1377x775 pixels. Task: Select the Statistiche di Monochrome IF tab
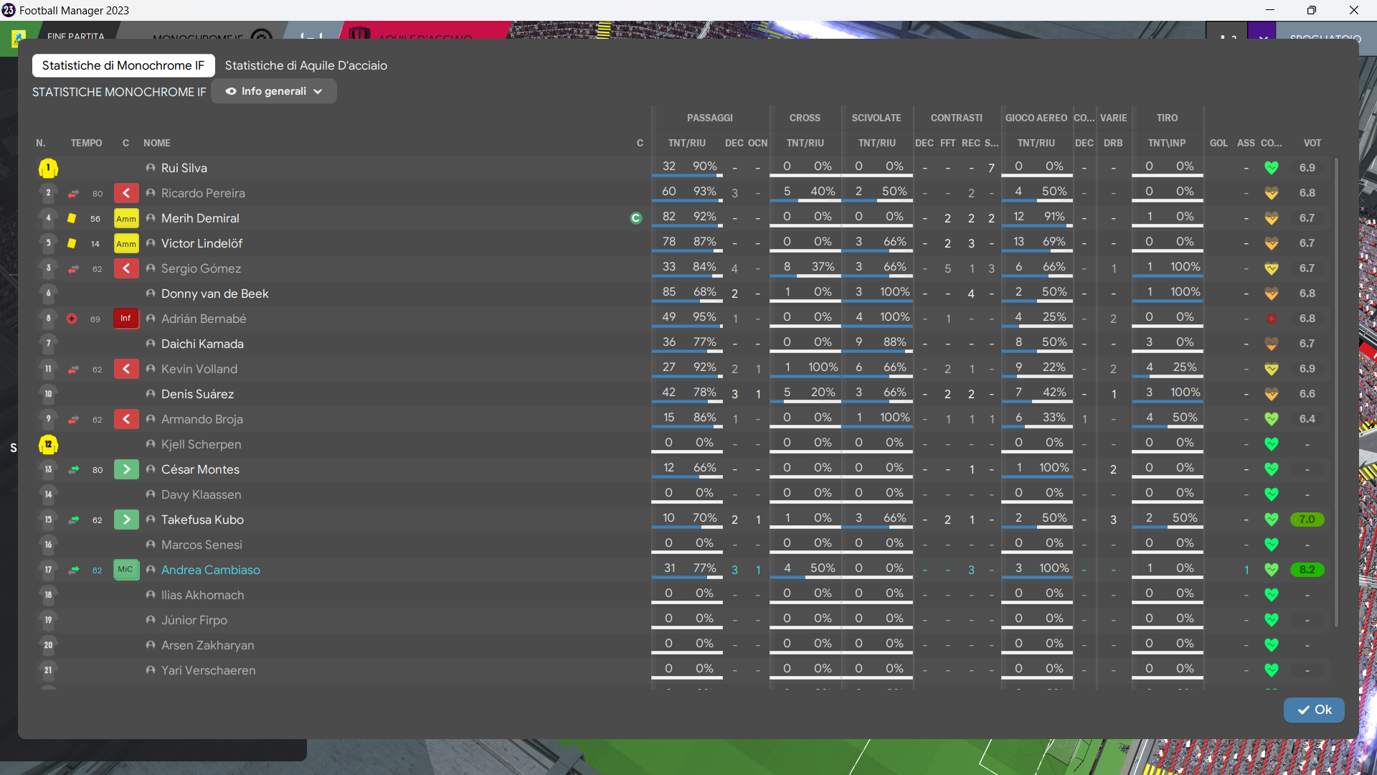(x=123, y=65)
